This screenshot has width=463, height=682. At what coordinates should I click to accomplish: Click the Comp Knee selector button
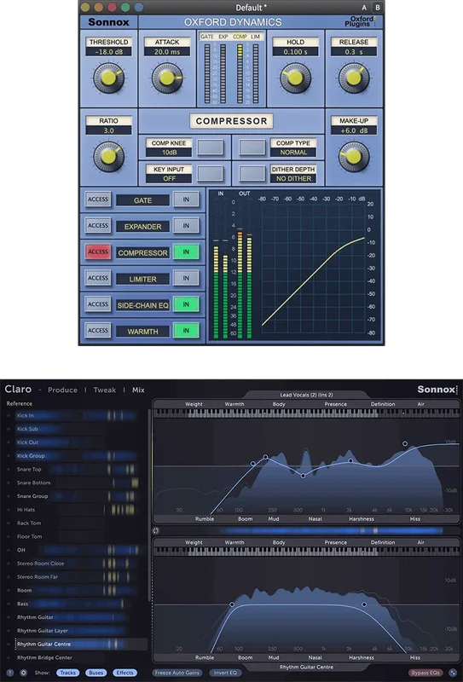pyautogui.click(x=210, y=147)
